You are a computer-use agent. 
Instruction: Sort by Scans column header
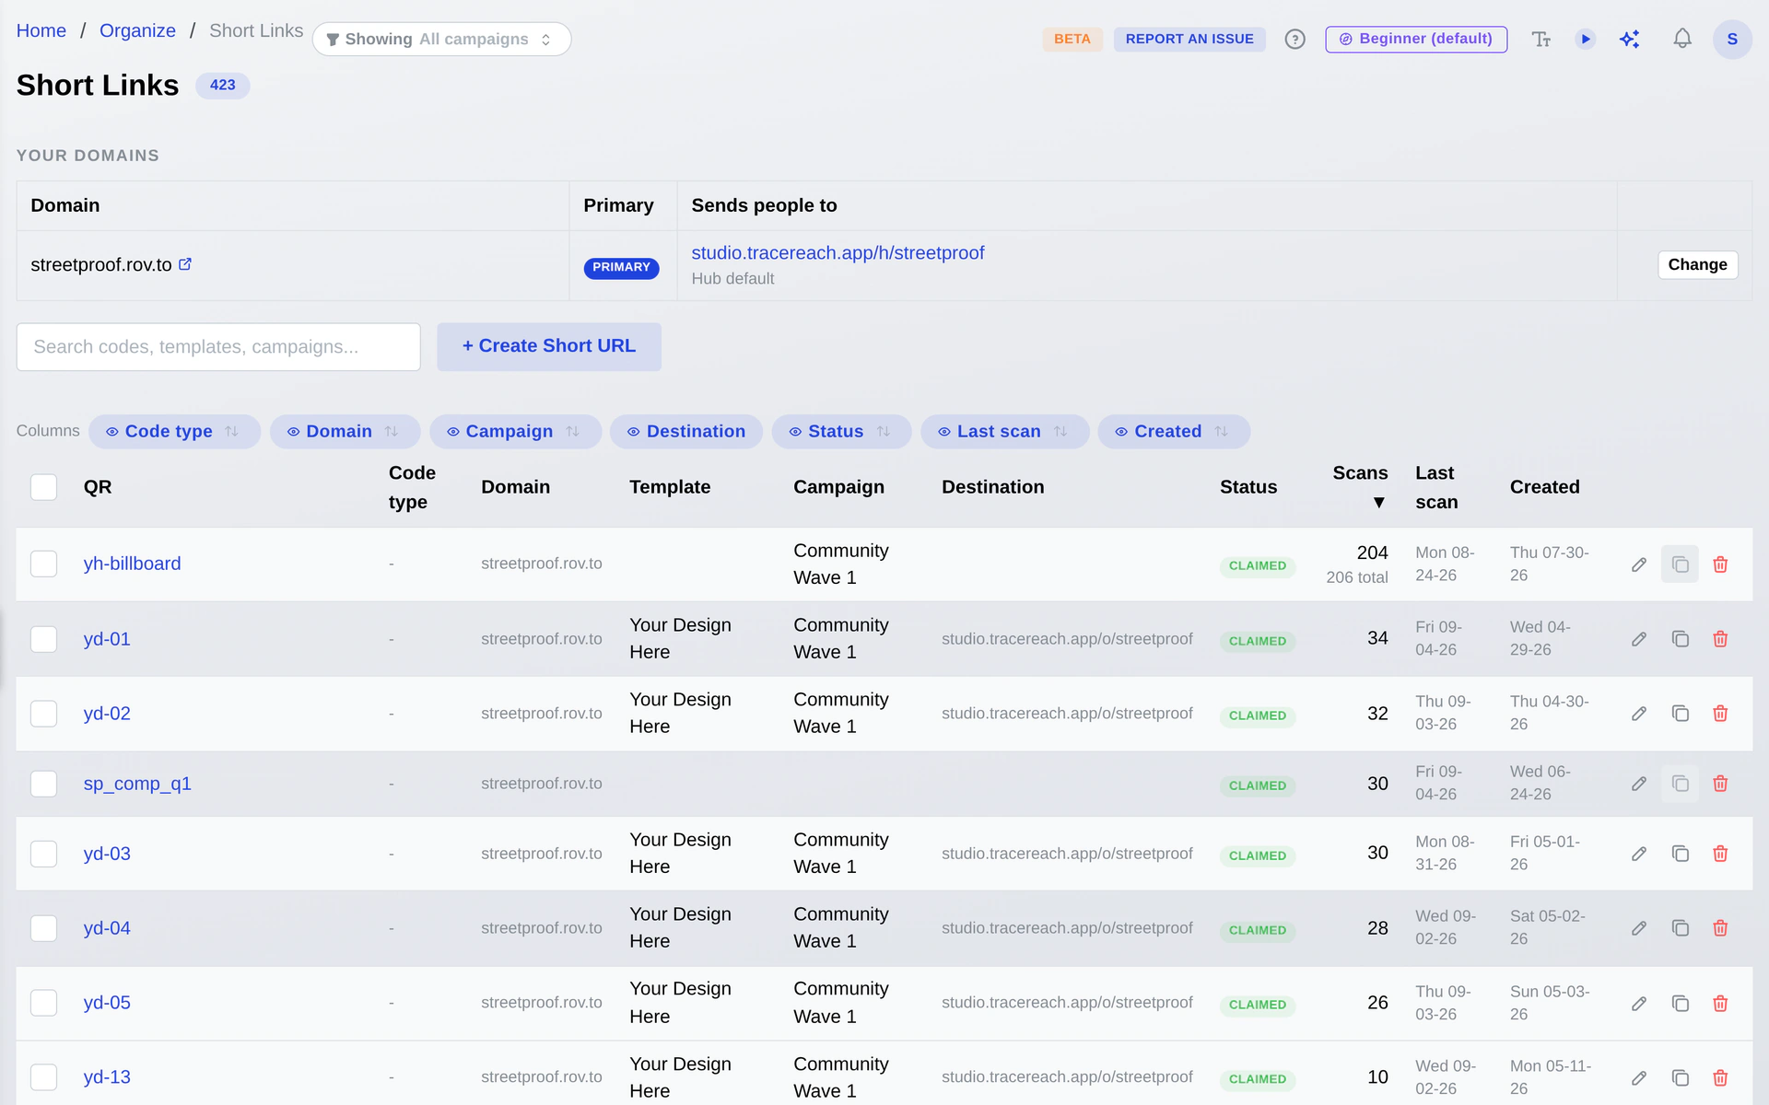tap(1360, 486)
